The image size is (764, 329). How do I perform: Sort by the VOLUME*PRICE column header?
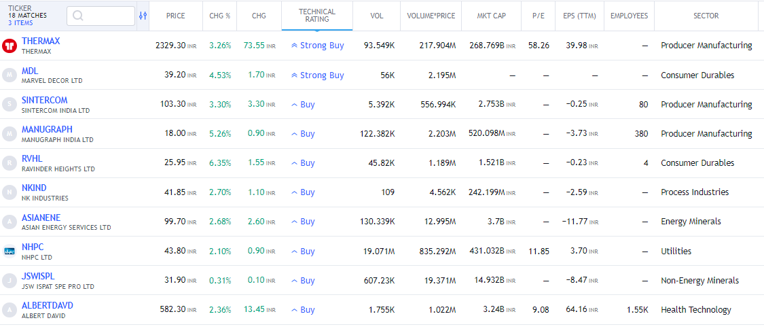(431, 16)
